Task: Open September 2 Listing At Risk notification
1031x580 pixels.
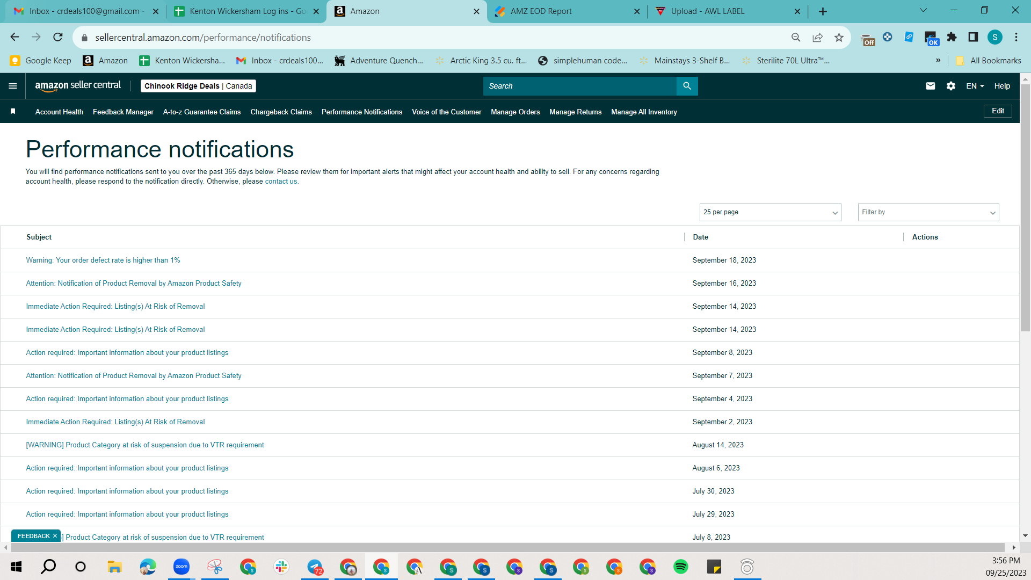Action: (115, 422)
